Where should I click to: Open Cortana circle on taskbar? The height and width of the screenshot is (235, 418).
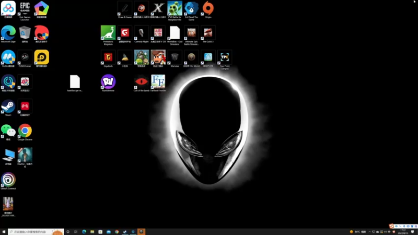point(68,232)
